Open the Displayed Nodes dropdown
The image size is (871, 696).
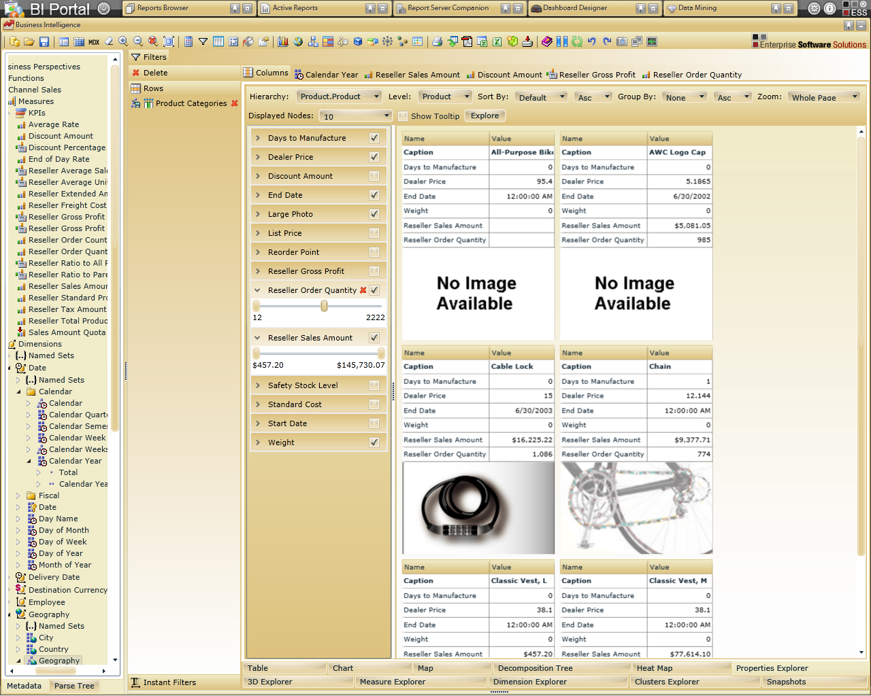tap(356, 116)
